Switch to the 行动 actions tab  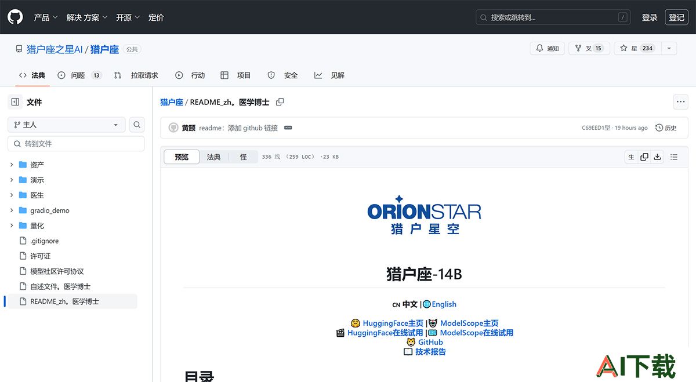click(x=190, y=75)
